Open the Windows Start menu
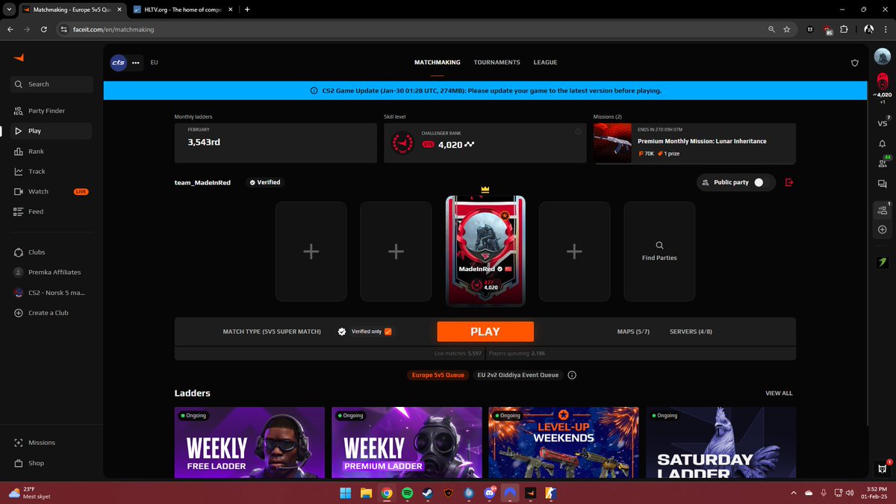The image size is (896, 504). pos(346,493)
